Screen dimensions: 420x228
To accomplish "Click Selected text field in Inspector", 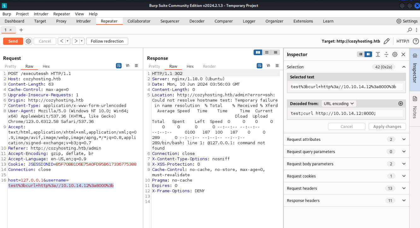I will coord(346,87).
